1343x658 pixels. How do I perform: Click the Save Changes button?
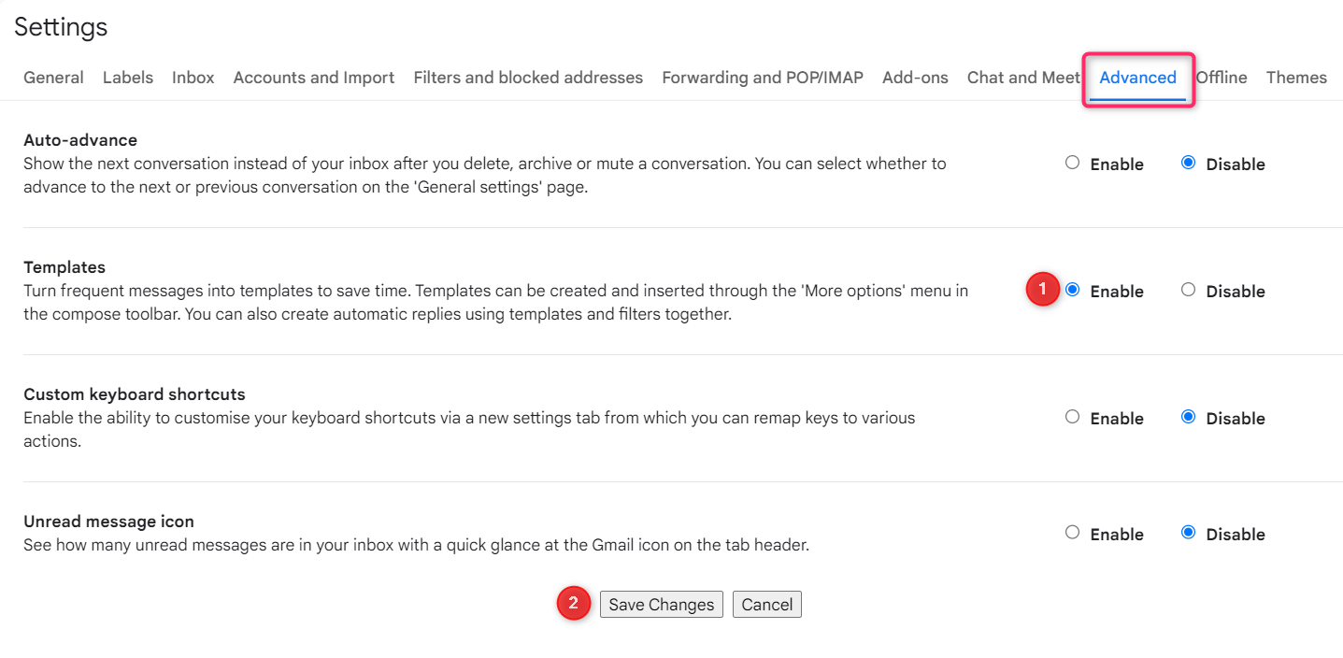661,604
